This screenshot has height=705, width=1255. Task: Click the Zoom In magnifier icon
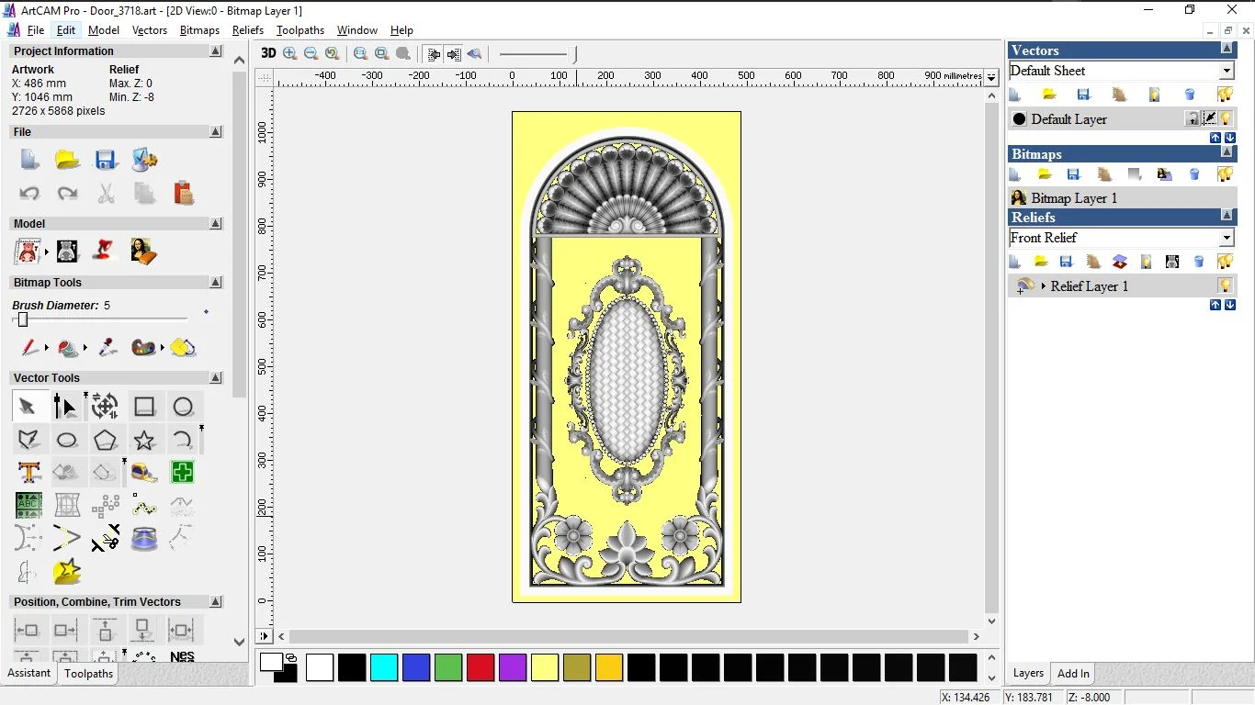click(x=290, y=53)
